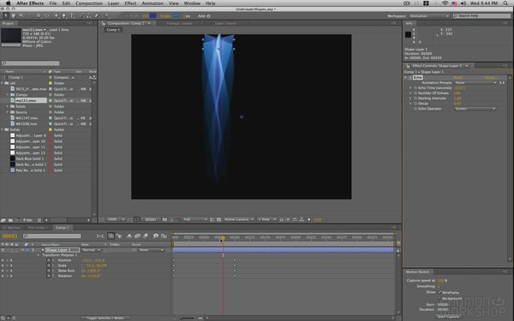Select the Hand tool

coord(14,15)
